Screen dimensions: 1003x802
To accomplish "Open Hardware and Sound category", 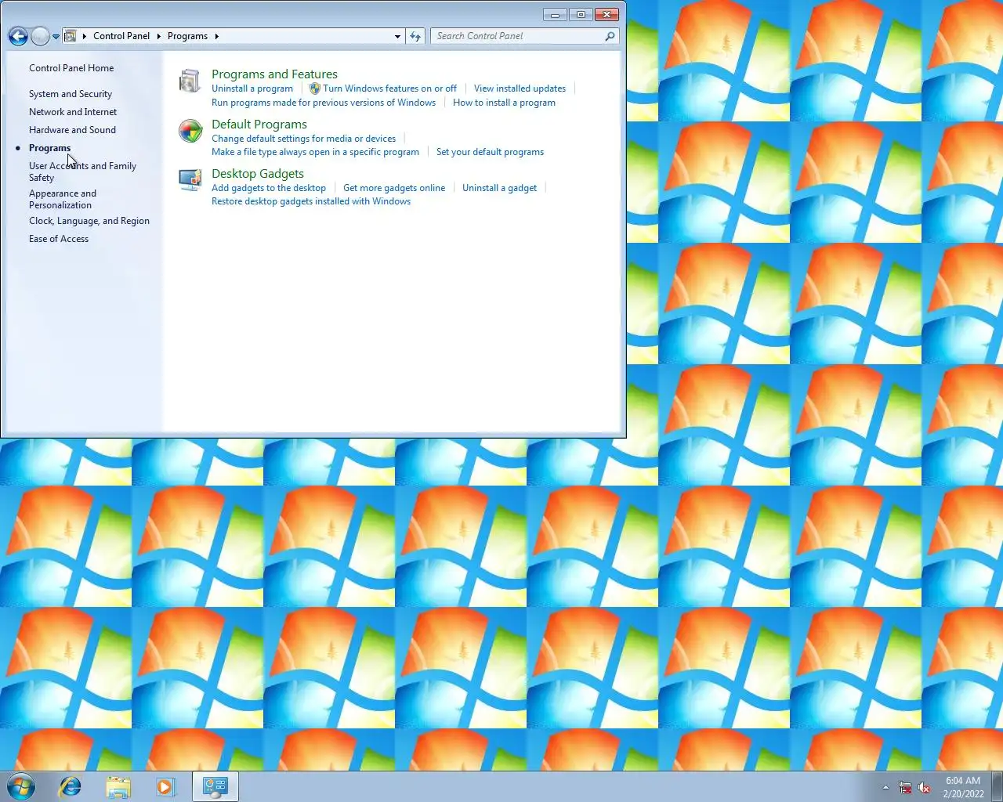I will (72, 130).
